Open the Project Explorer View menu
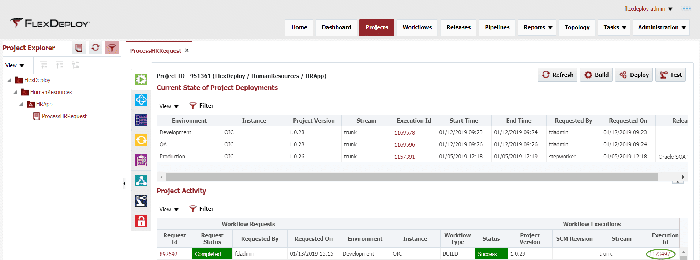This screenshot has height=260, width=700. point(15,65)
